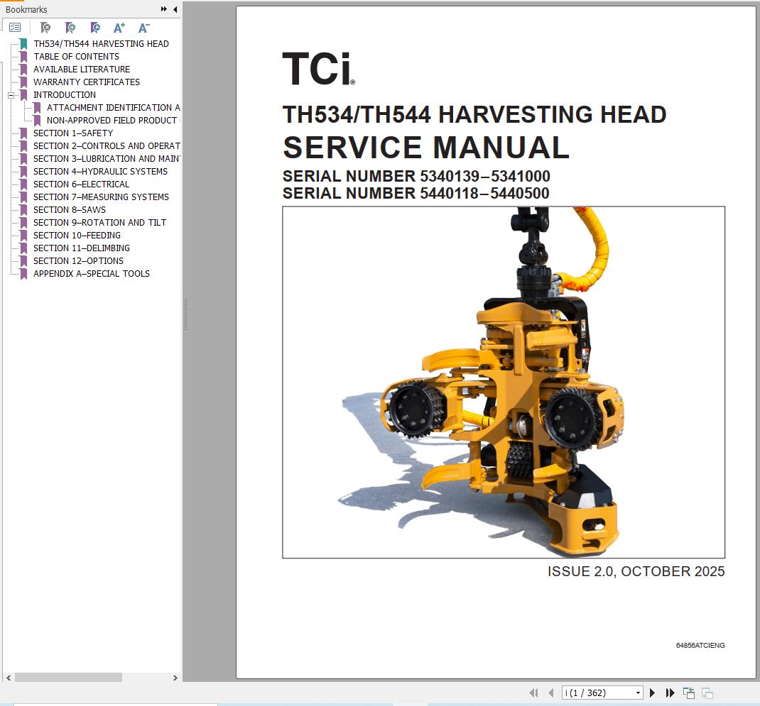The height and width of the screenshot is (706, 760).
Task: Go to the previous page
Action: (x=550, y=692)
